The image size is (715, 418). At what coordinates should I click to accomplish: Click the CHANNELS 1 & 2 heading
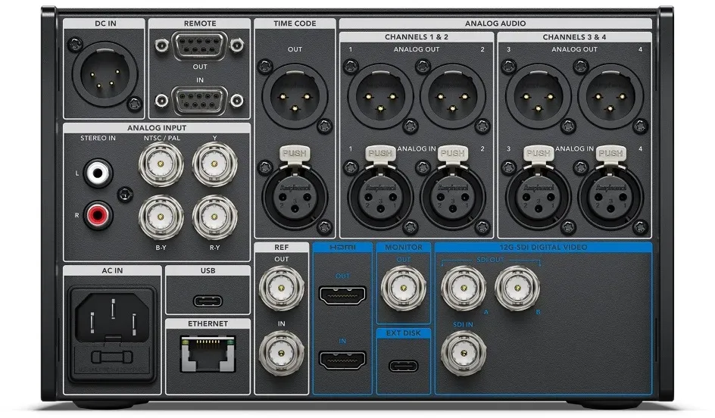point(417,37)
